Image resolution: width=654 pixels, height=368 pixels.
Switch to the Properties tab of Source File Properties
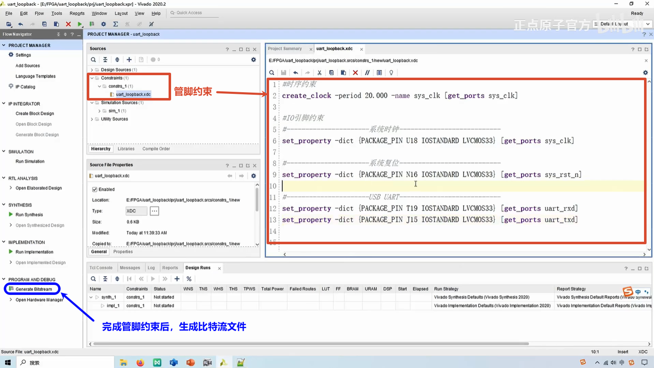pos(123,252)
